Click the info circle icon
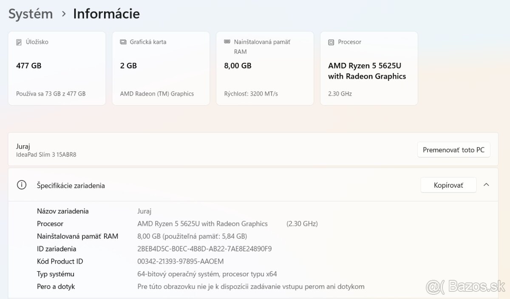Image resolution: width=510 pixels, height=299 pixels. coord(21,185)
